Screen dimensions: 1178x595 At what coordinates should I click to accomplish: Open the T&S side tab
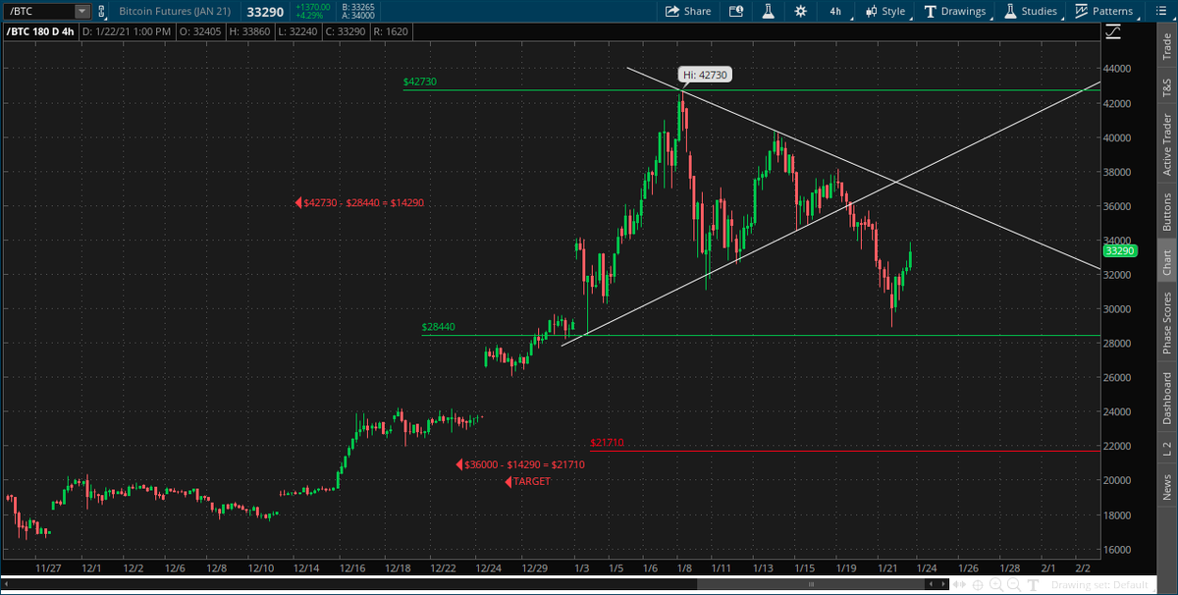click(x=1166, y=87)
